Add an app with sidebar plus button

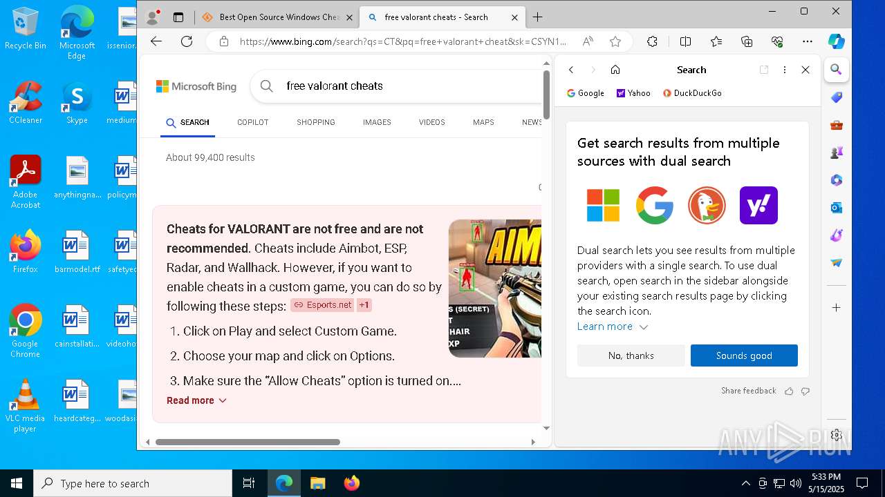pyautogui.click(x=837, y=307)
